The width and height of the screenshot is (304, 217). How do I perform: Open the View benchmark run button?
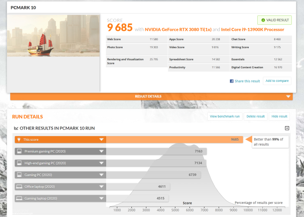224,116
